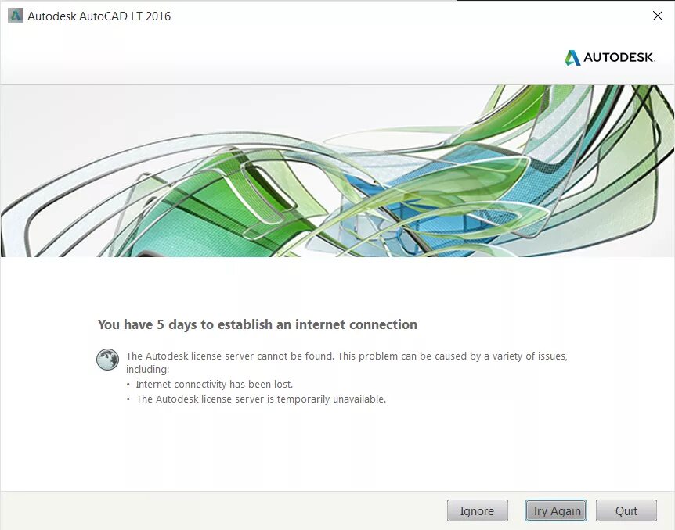Click 'license server is temporarily unavailable' bullet

point(261,399)
